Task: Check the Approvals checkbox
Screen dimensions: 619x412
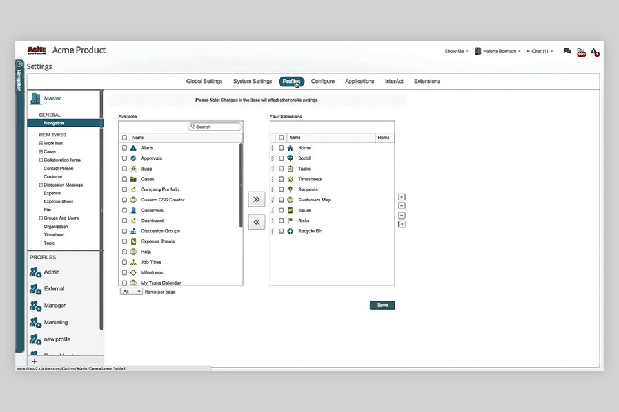Action: [124, 158]
